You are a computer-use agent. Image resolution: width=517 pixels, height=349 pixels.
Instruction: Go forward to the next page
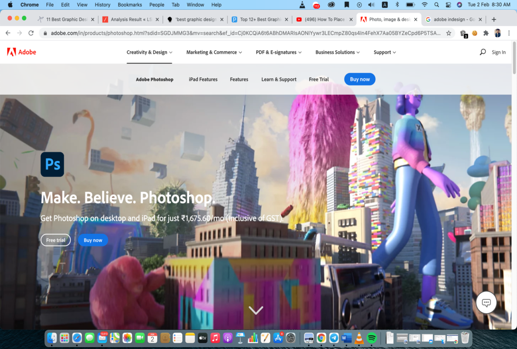point(20,33)
